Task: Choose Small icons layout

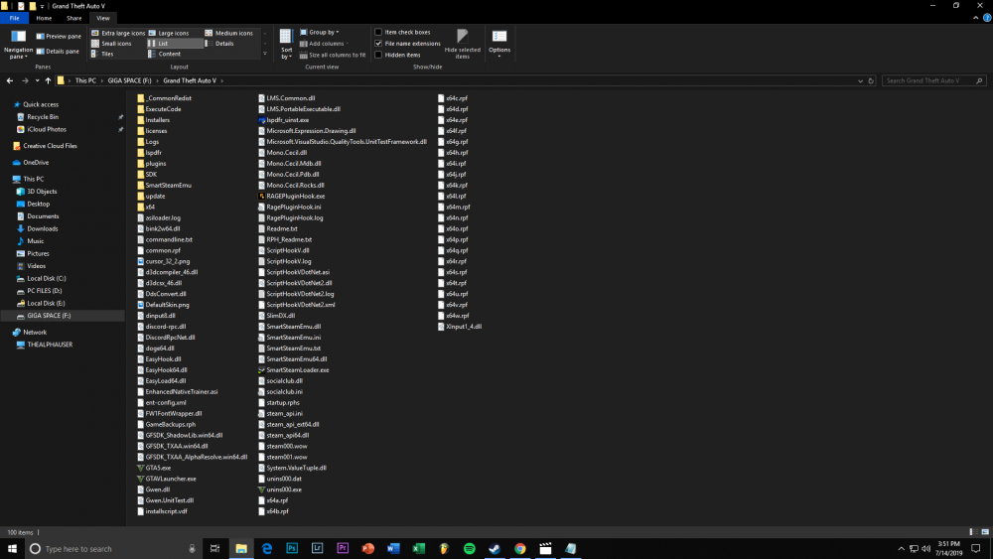Action: 111,44
